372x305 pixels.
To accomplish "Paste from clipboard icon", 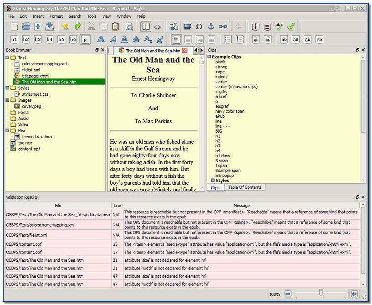I will [115, 26].
